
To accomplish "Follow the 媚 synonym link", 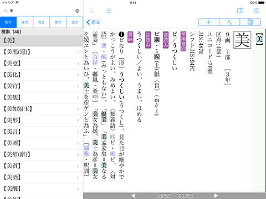I will 112,154.
